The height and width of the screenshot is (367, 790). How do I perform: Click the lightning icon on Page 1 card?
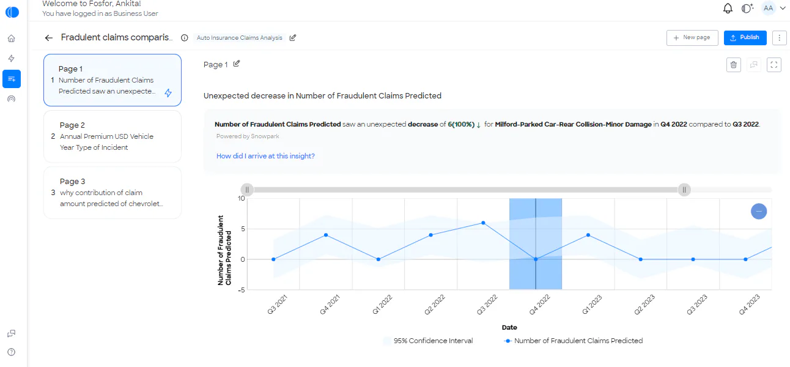point(168,93)
